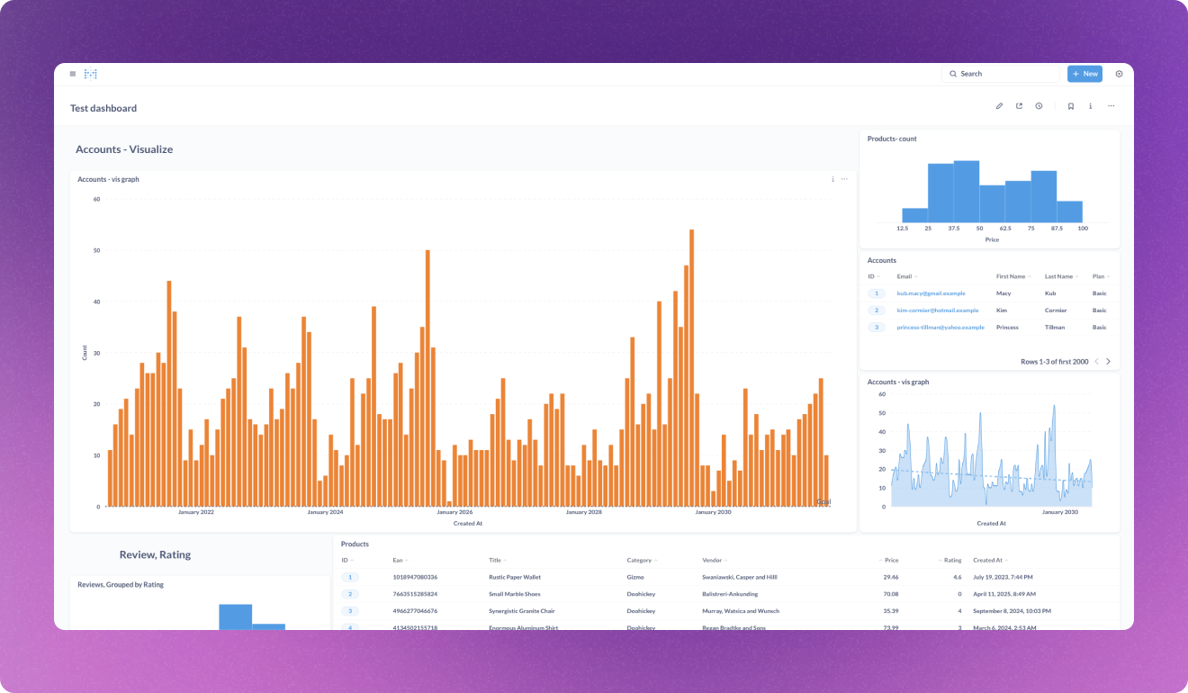The height and width of the screenshot is (693, 1188).
Task: Click Synergistic Granite Chair title cell
Action: tap(522, 611)
